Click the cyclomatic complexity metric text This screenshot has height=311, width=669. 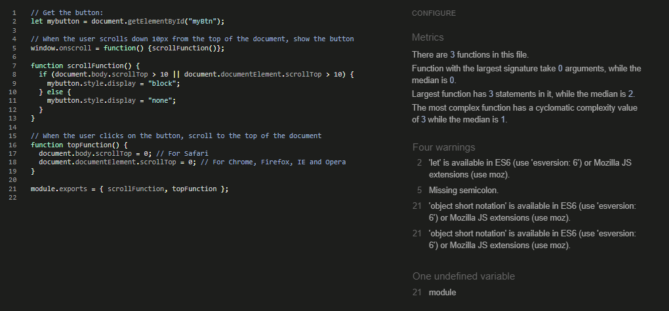[525, 114]
